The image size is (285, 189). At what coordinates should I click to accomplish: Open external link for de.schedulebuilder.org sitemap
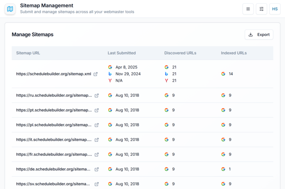(x=96, y=169)
